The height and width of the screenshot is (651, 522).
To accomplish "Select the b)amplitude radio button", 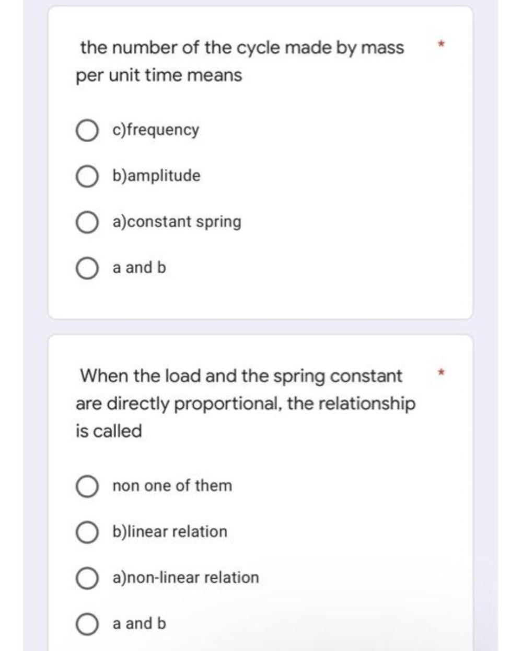I will pyautogui.click(x=88, y=176).
